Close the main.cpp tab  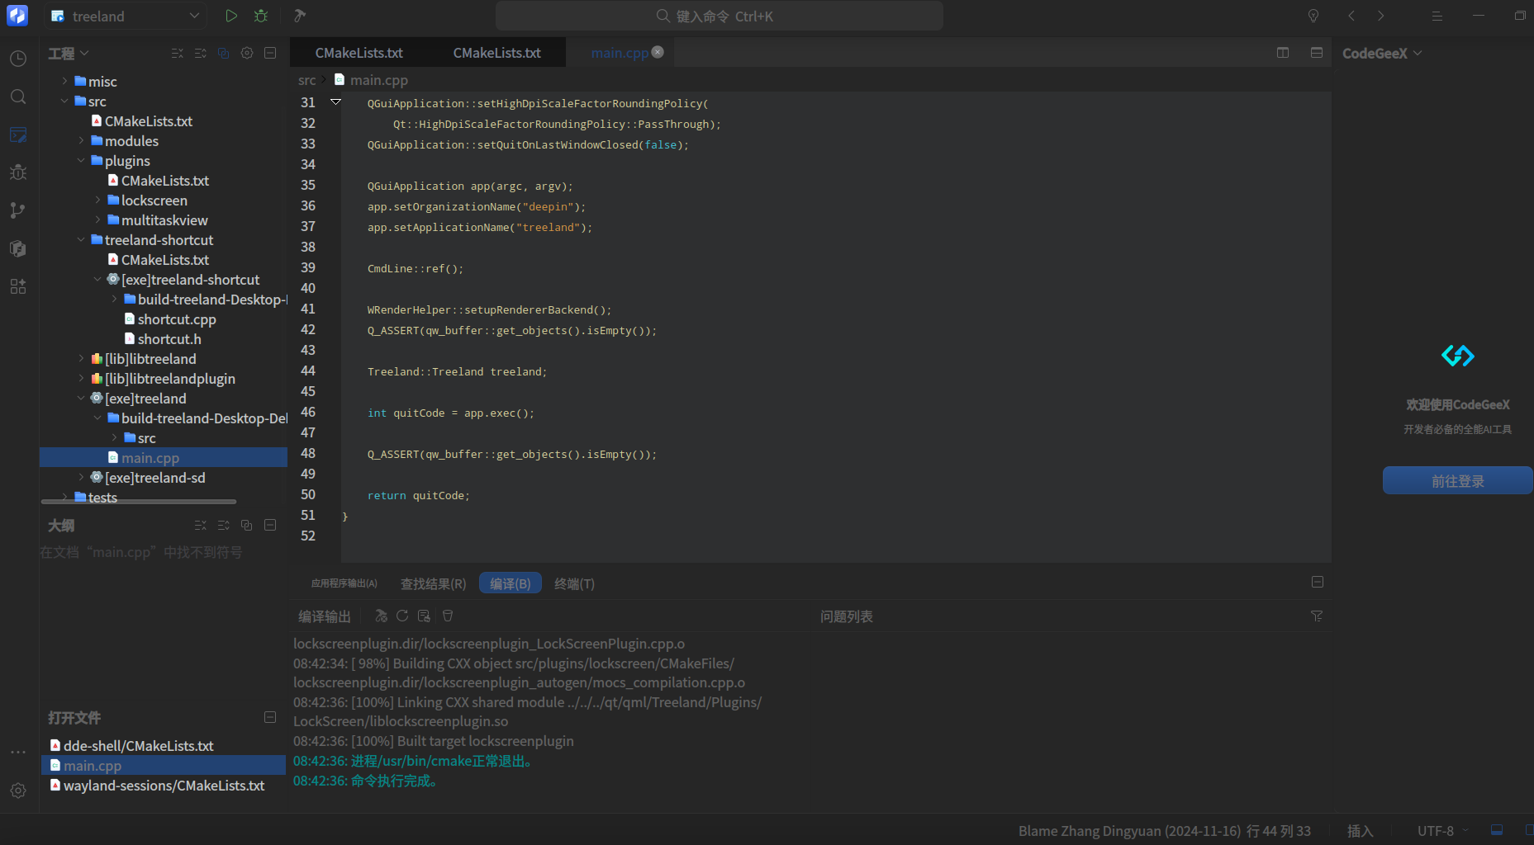[x=658, y=52]
